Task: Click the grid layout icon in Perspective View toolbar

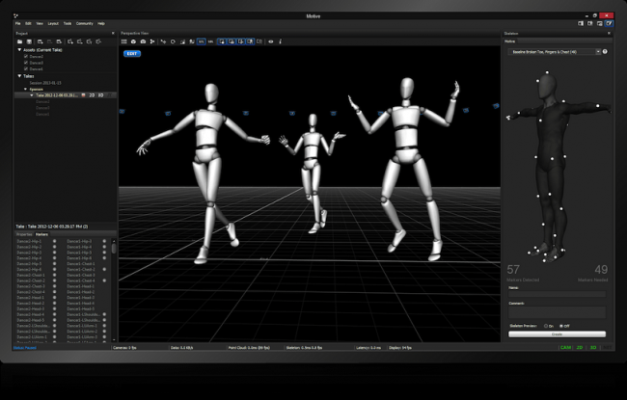Action: [124, 41]
